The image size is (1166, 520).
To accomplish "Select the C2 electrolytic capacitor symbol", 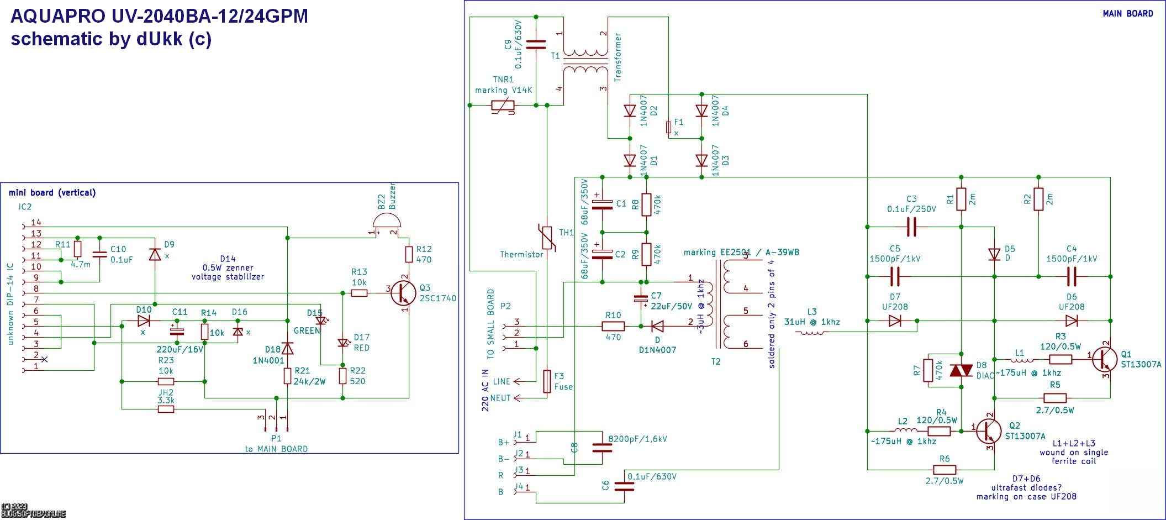I will [602, 253].
